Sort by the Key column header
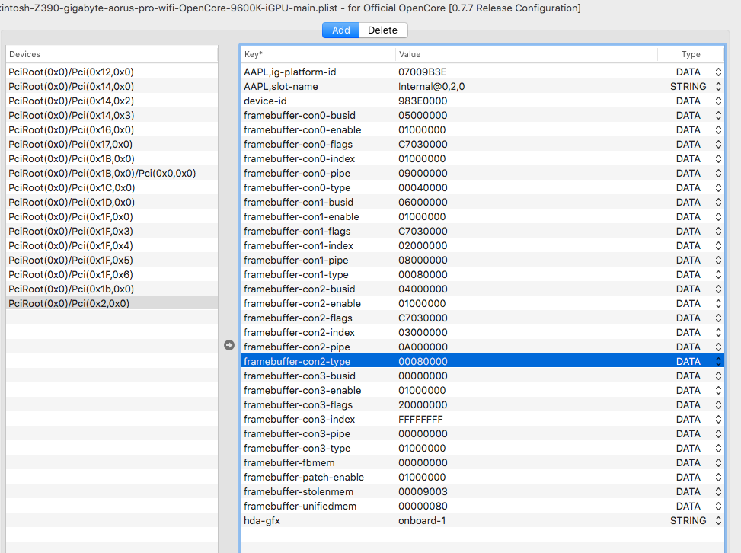The width and height of the screenshot is (741, 553). [x=318, y=54]
